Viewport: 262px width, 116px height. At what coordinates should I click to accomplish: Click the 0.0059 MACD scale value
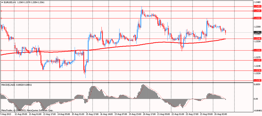[257, 85]
